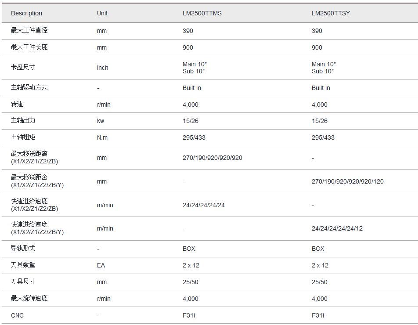Click the CNC row label
This screenshot has width=418, height=325.
coord(18,315)
